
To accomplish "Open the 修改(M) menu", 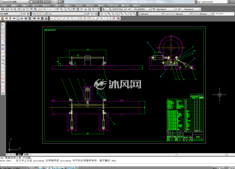I will pos(90,5).
